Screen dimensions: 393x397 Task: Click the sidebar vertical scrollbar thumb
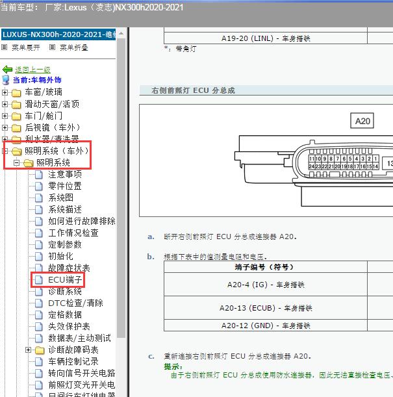pyautogui.click(x=121, y=188)
